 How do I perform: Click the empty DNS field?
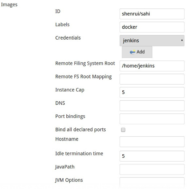[x=152, y=105]
